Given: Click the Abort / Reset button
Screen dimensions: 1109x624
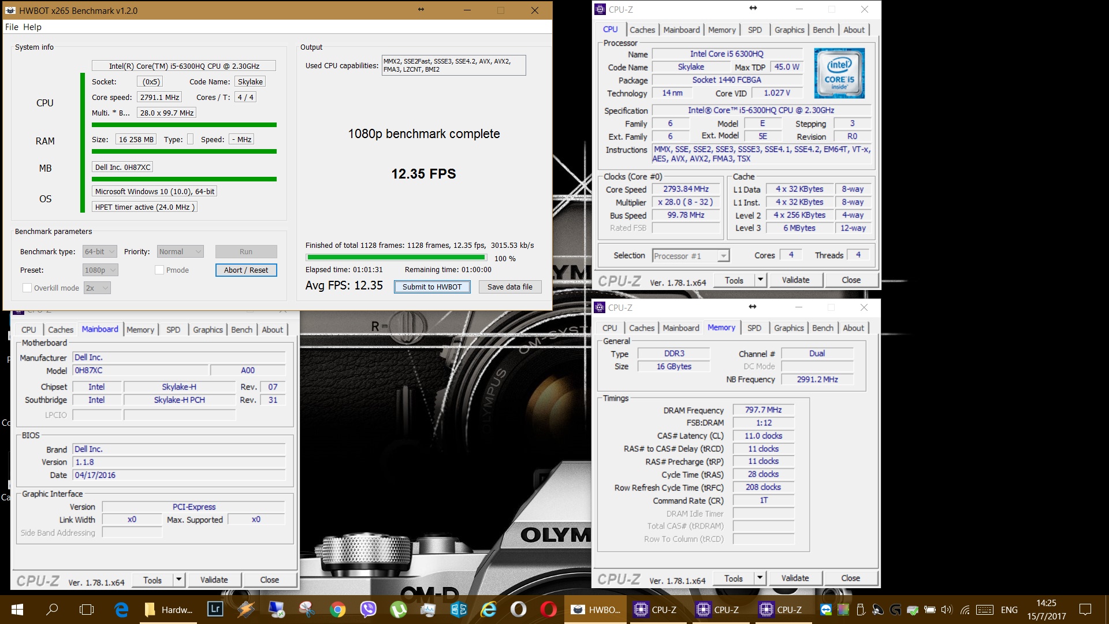Looking at the screenshot, I should (x=246, y=270).
